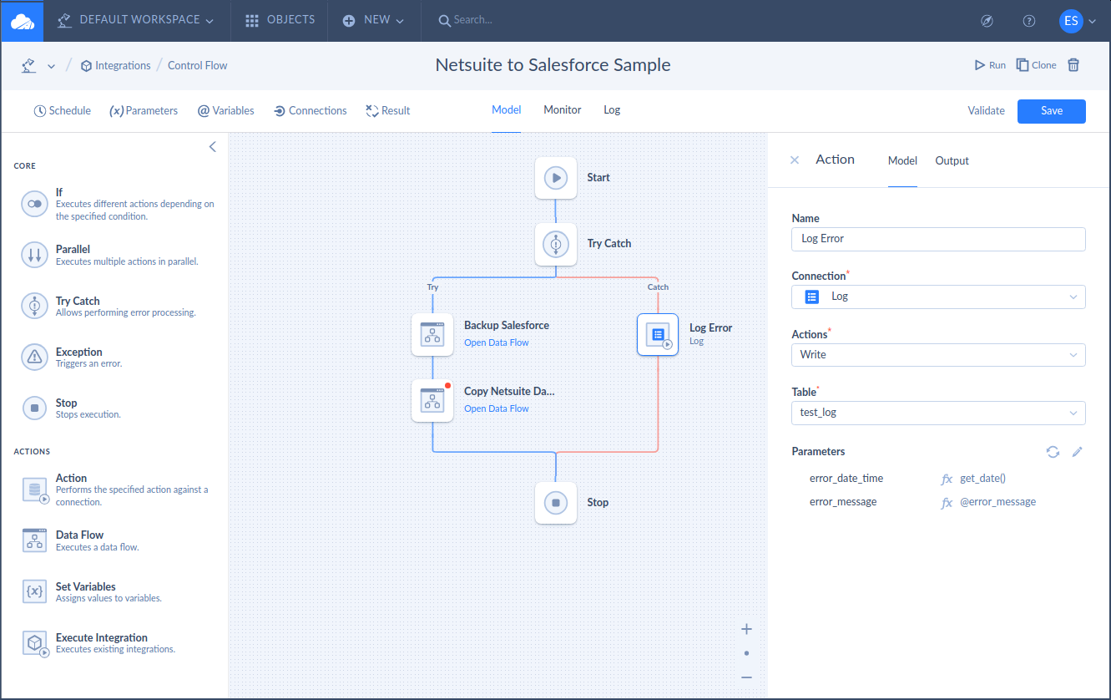Close the Action panel
The width and height of the screenshot is (1111, 700).
[795, 160]
